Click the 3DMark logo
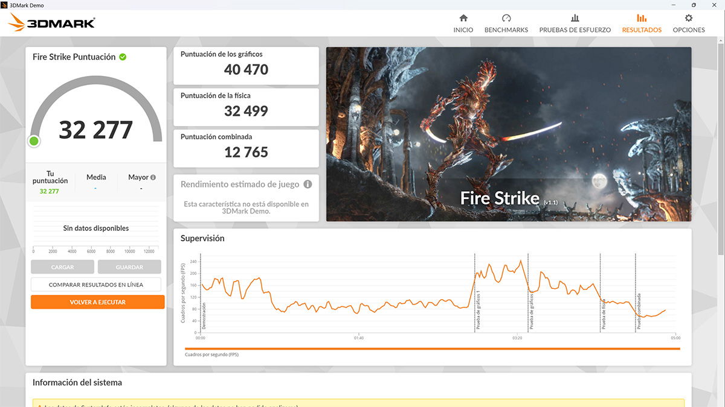725x407 pixels. point(52,23)
